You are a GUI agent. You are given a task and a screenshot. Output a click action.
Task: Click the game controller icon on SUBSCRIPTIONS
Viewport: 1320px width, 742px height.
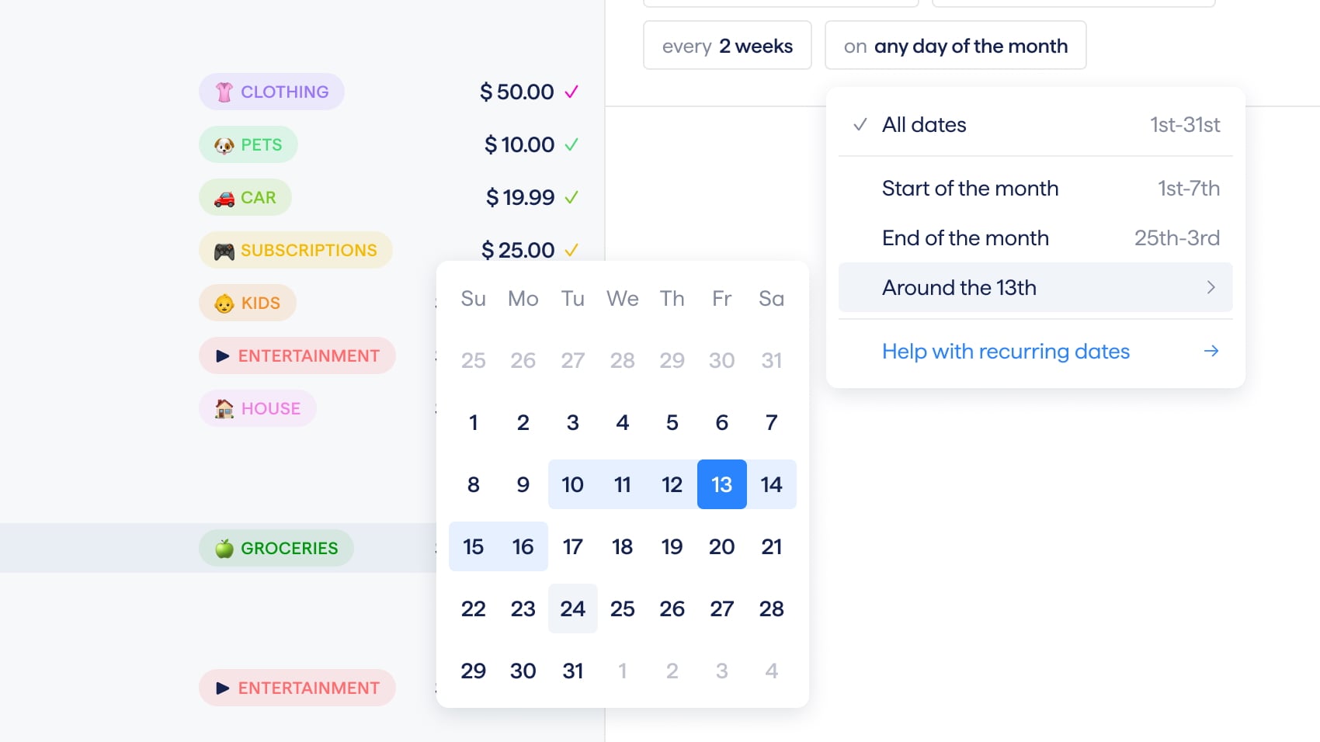223,250
